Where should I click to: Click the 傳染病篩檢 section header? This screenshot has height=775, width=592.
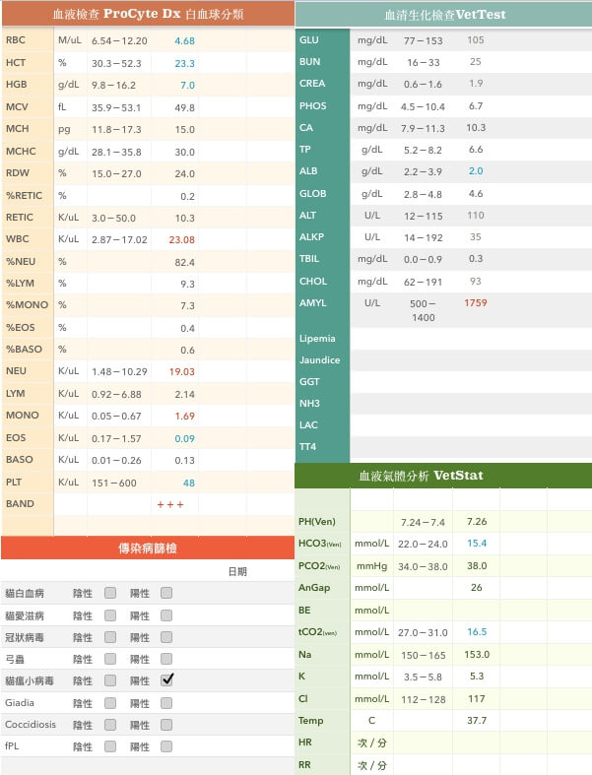(147, 549)
